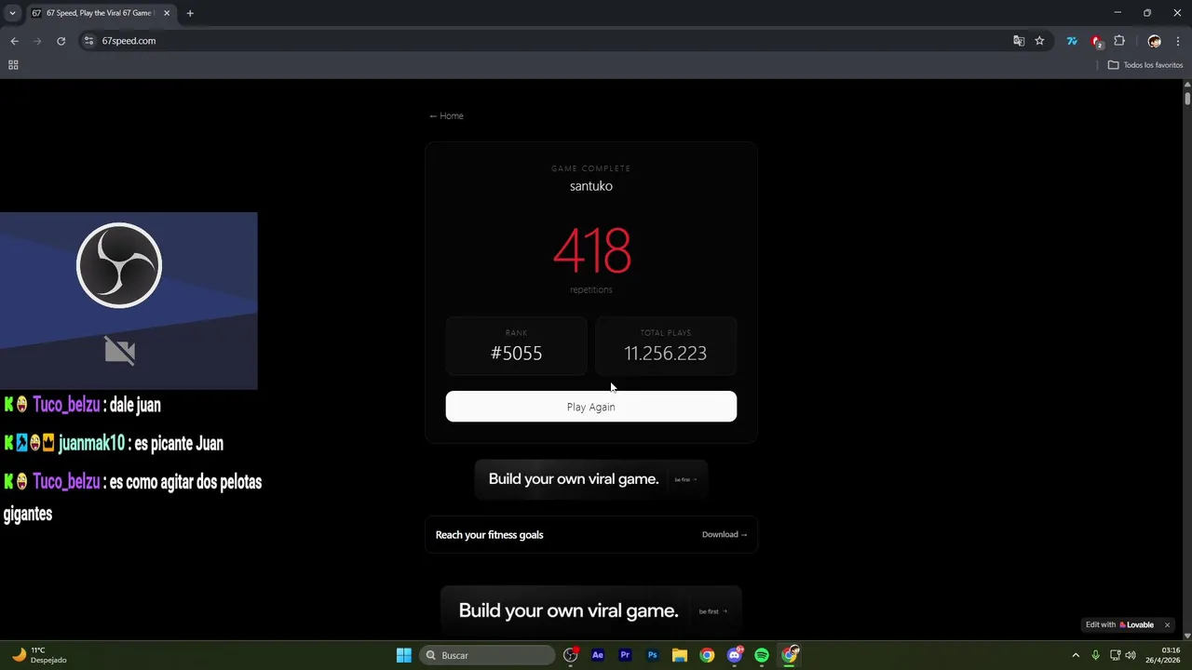Viewport: 1192px width, 670px height.
Task: Open the weather widget showing 11°C
Action: click(x=39, y=655)
